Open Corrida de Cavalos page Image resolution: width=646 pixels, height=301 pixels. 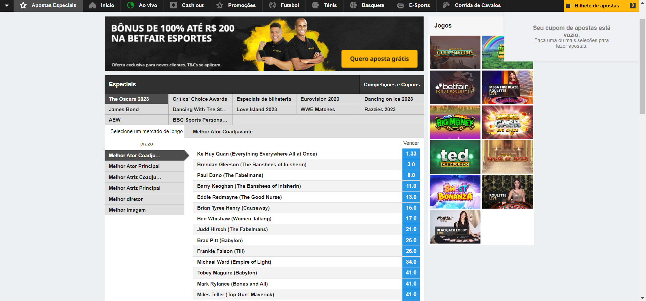(x=472, y=5)
